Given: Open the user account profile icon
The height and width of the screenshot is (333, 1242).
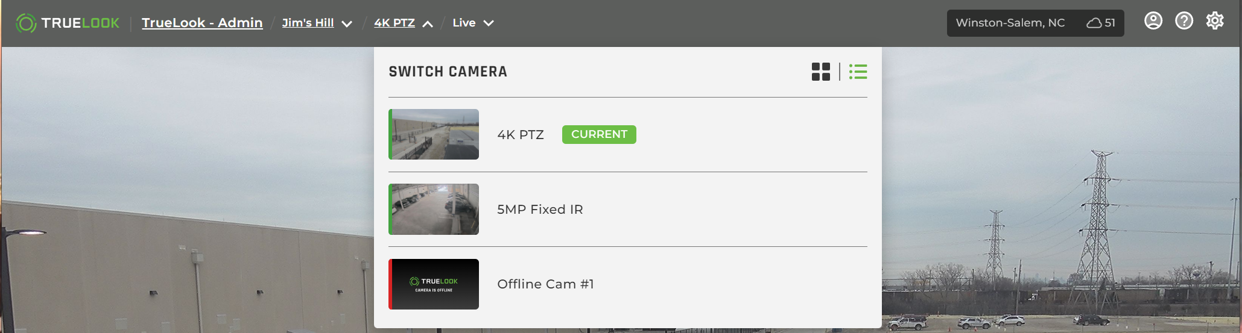Looking at the screenshot, I should (x=1153, y=21).
